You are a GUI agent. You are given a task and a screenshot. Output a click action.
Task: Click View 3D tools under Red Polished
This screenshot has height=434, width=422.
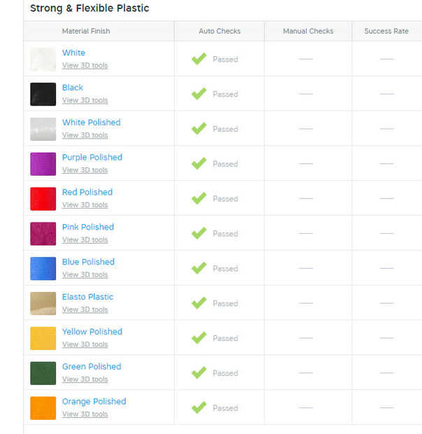point(85,205)
